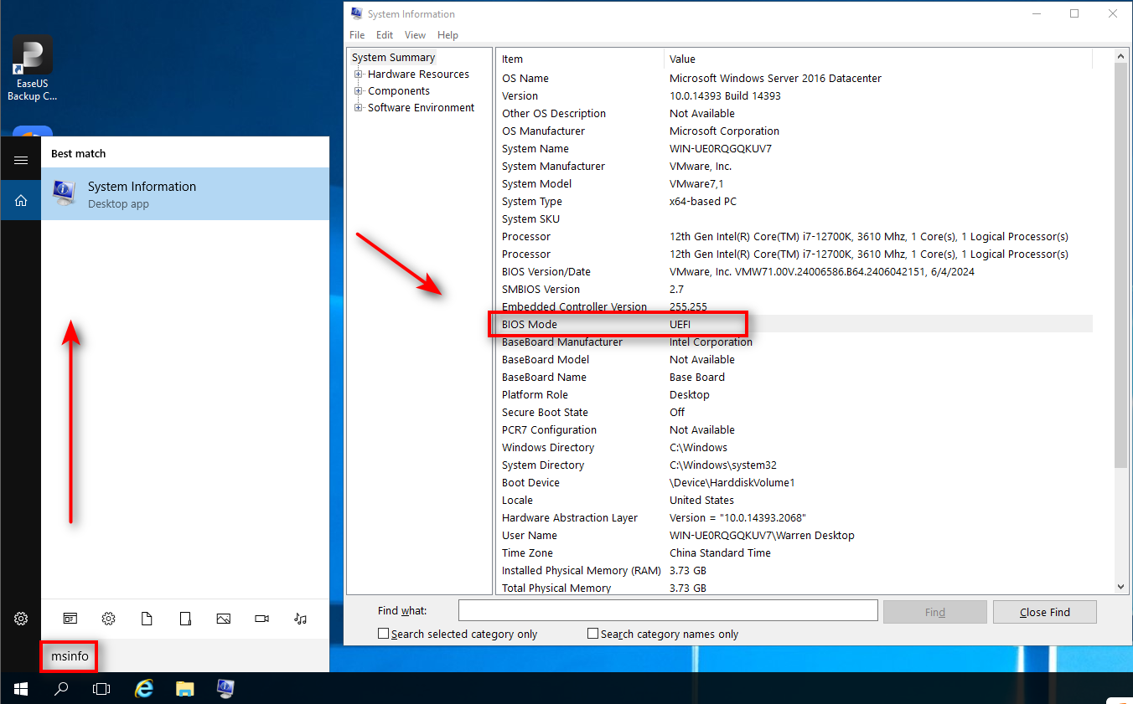Click the Find button
Image resolution: width=1133 pixels, height=704 pixels.
coord(935,612)
